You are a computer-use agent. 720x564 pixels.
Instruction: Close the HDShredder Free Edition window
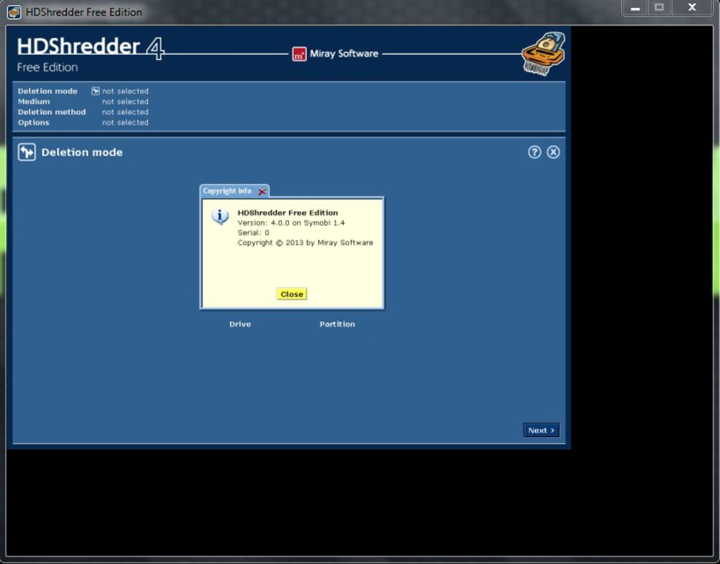click(x=692, y=8)
